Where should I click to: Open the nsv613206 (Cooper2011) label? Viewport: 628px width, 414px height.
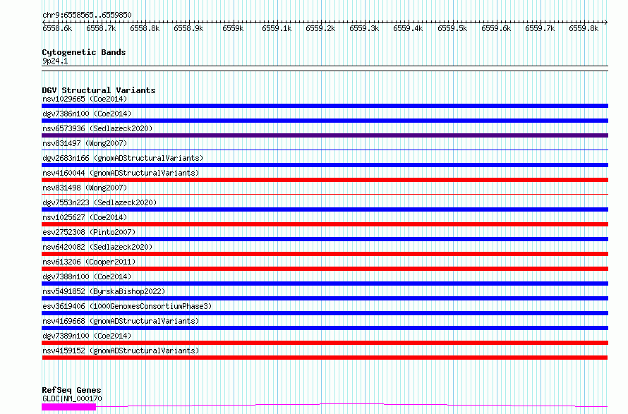pyautogui.click(x=89, y=262)
